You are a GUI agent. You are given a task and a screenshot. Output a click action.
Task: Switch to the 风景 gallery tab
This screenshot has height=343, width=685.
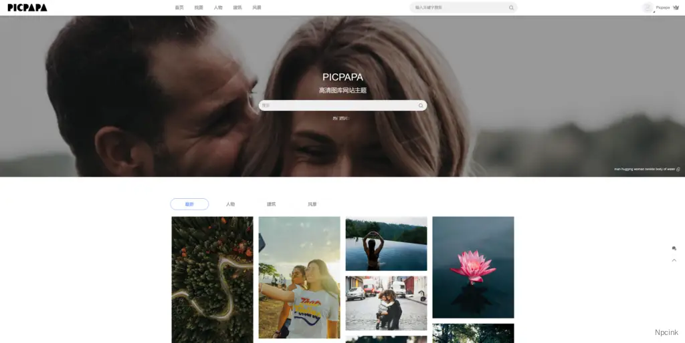[312, 204]
